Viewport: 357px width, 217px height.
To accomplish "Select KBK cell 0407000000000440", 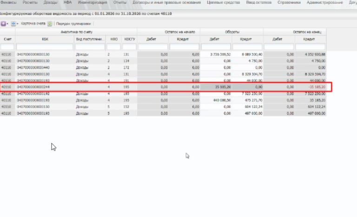I will click(x=33, y=68).
